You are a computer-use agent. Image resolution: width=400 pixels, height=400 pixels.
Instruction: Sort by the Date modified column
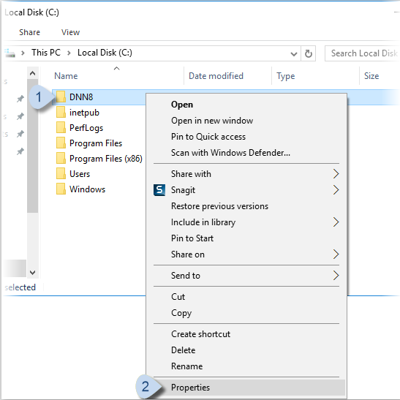tap(216, 76)
